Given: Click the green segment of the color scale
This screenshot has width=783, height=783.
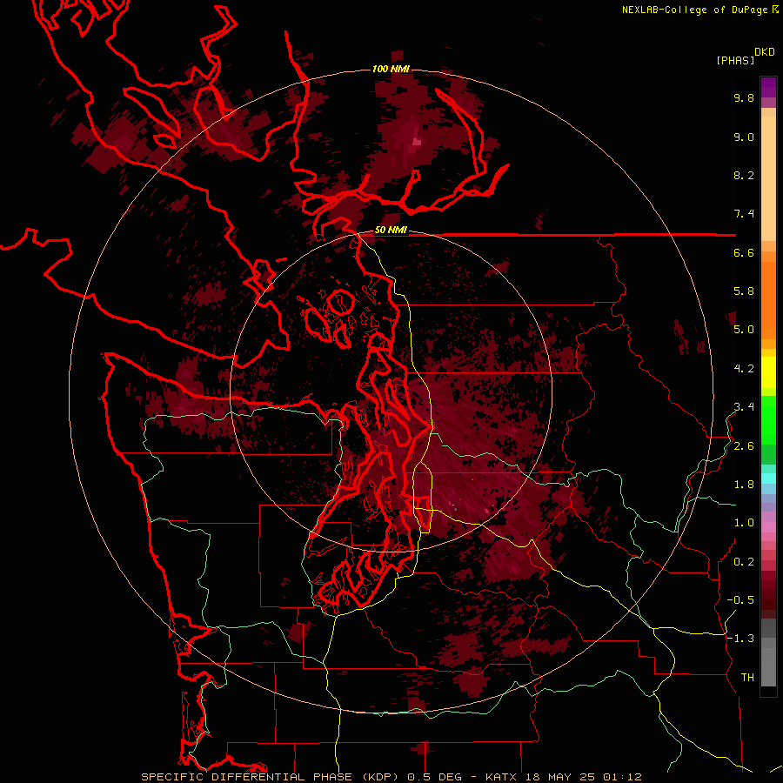Looking at the screenshot, I should point(768,419).
